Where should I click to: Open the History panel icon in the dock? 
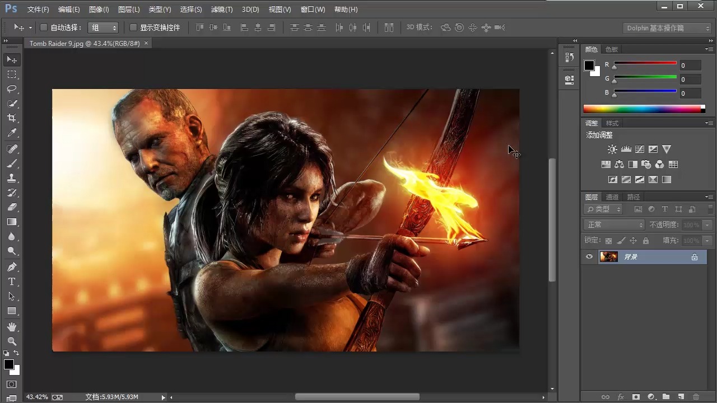(x=570, y=57)
